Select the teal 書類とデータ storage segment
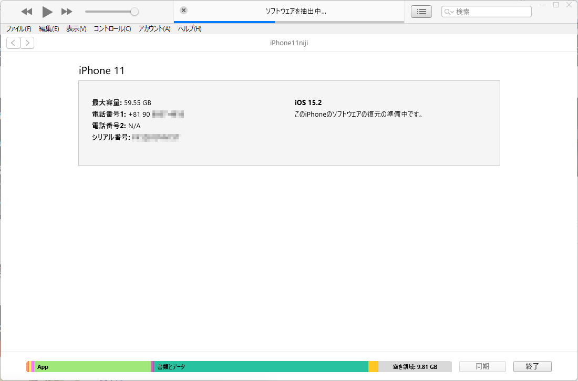Screen dimensions: 578x381 point(261,367)
